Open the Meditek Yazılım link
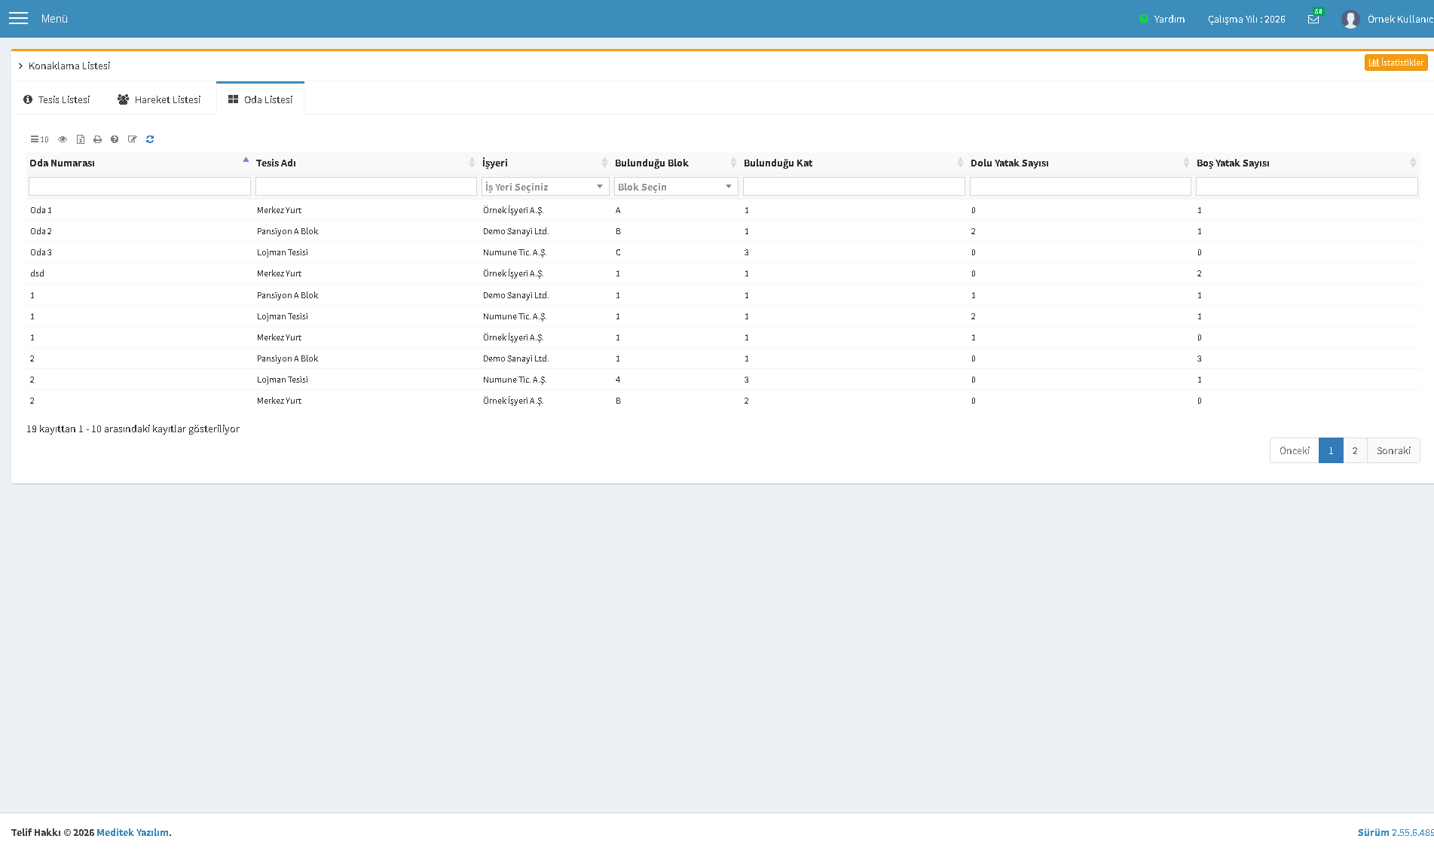Viewport: 1434px width, 851px height. (x=133, y=832)
